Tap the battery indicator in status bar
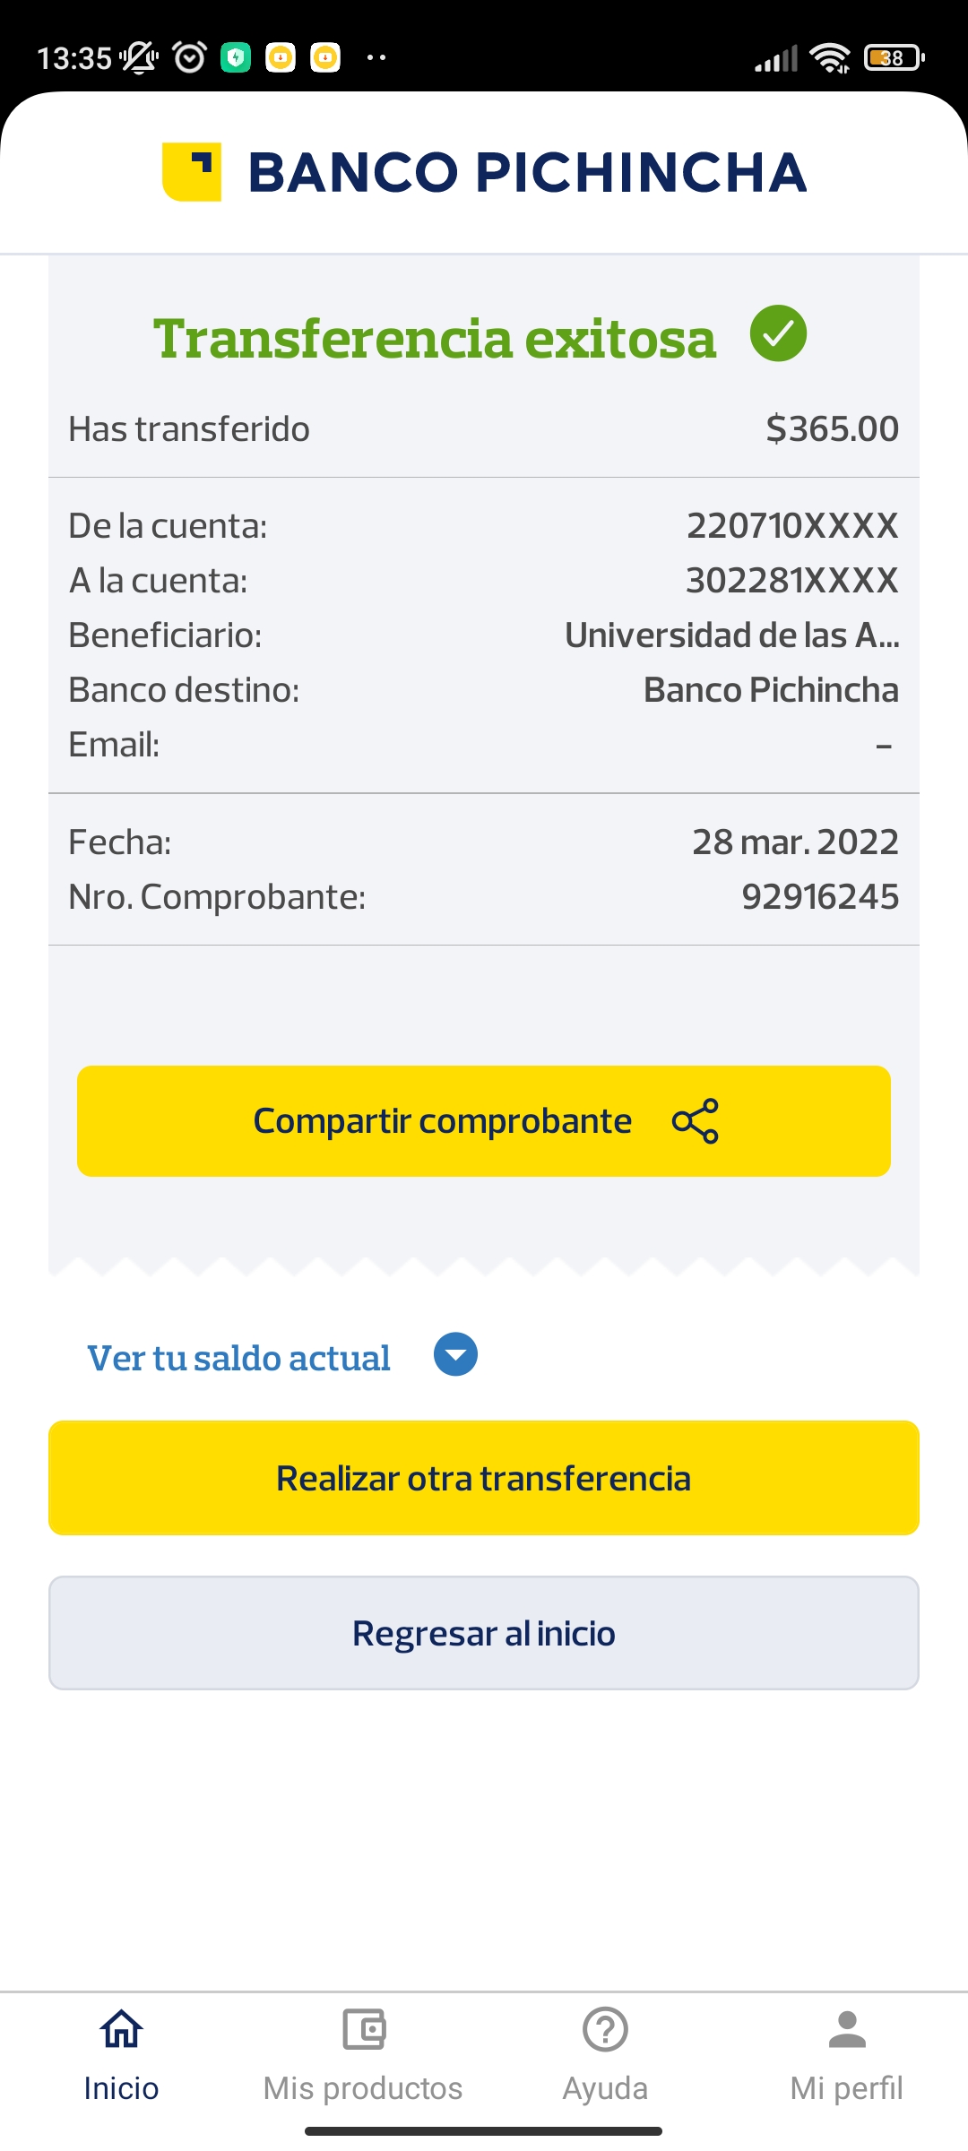Image resolution: width=968 pixels, height=2151 pixels. pyautogui.click(x=893, y=58)
